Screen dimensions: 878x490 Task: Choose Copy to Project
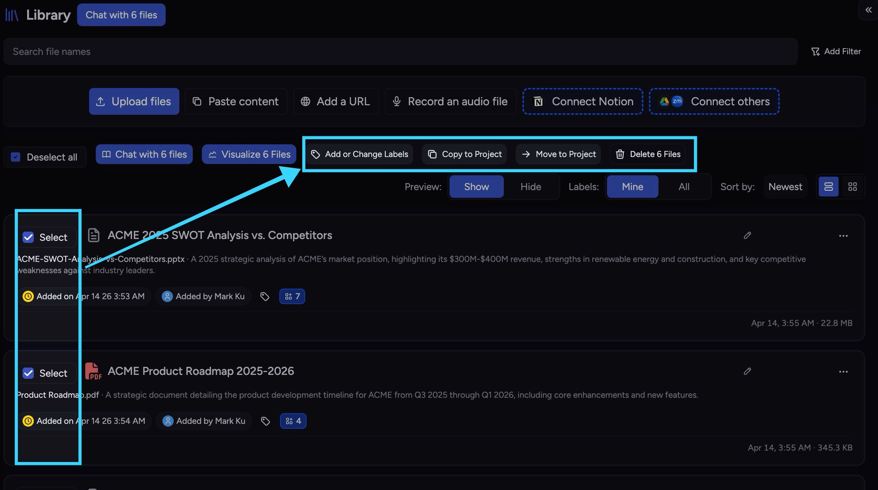[x=464, y=154]
